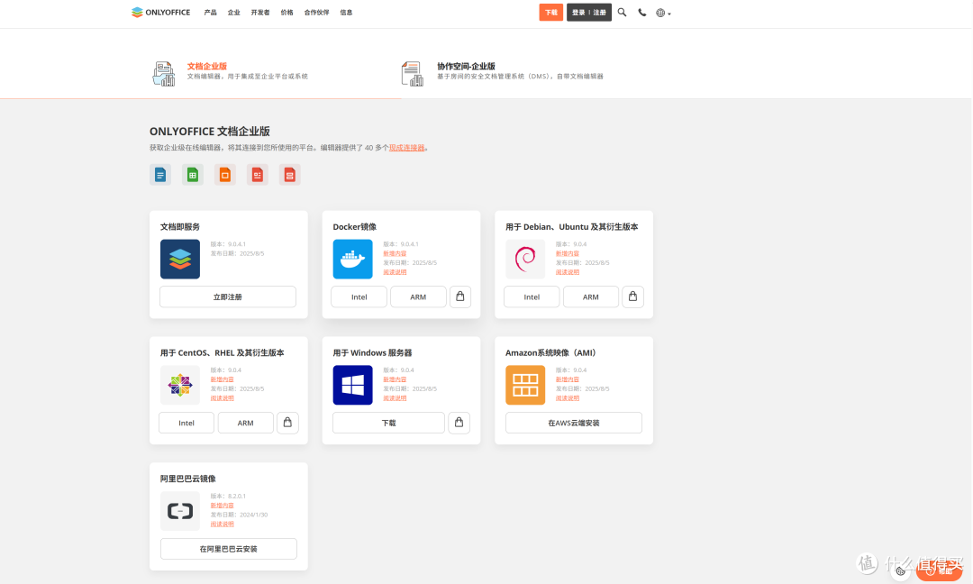Click the last red PDF editor icon
Image resolution: width=973 pixels, height=584 pixels.
tap(289, 175)
